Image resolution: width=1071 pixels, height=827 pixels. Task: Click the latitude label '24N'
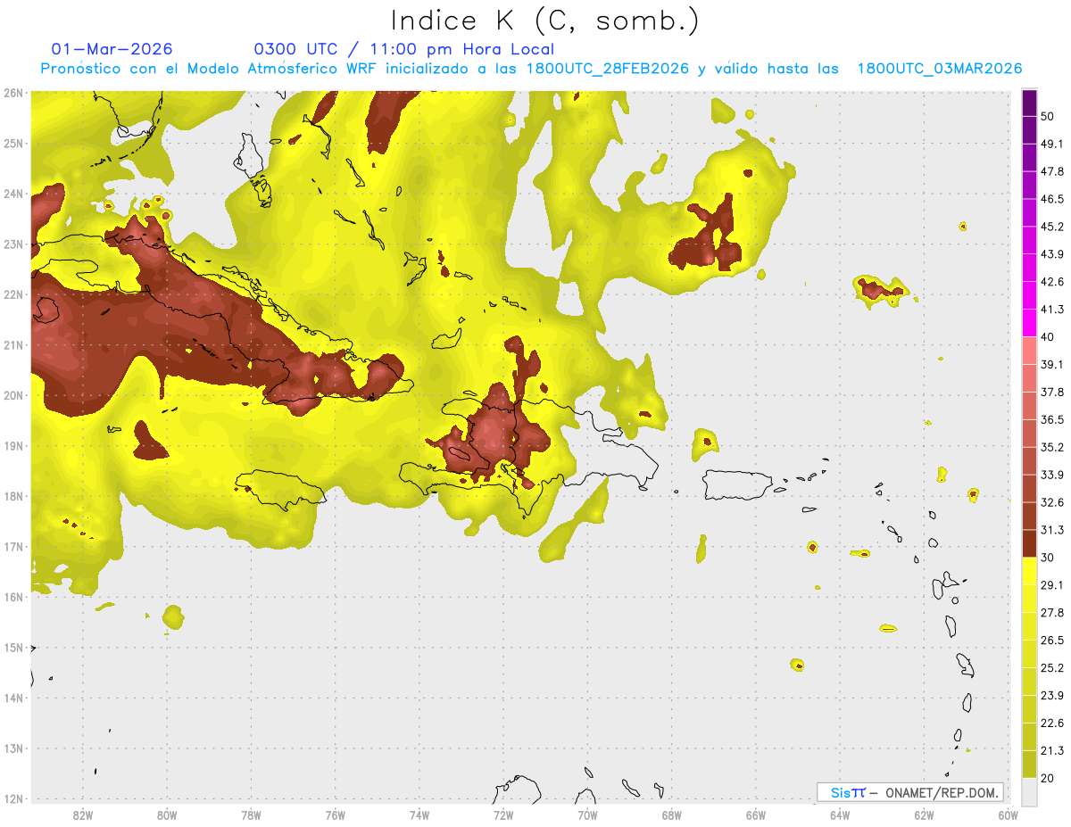(x=13, y=194)
